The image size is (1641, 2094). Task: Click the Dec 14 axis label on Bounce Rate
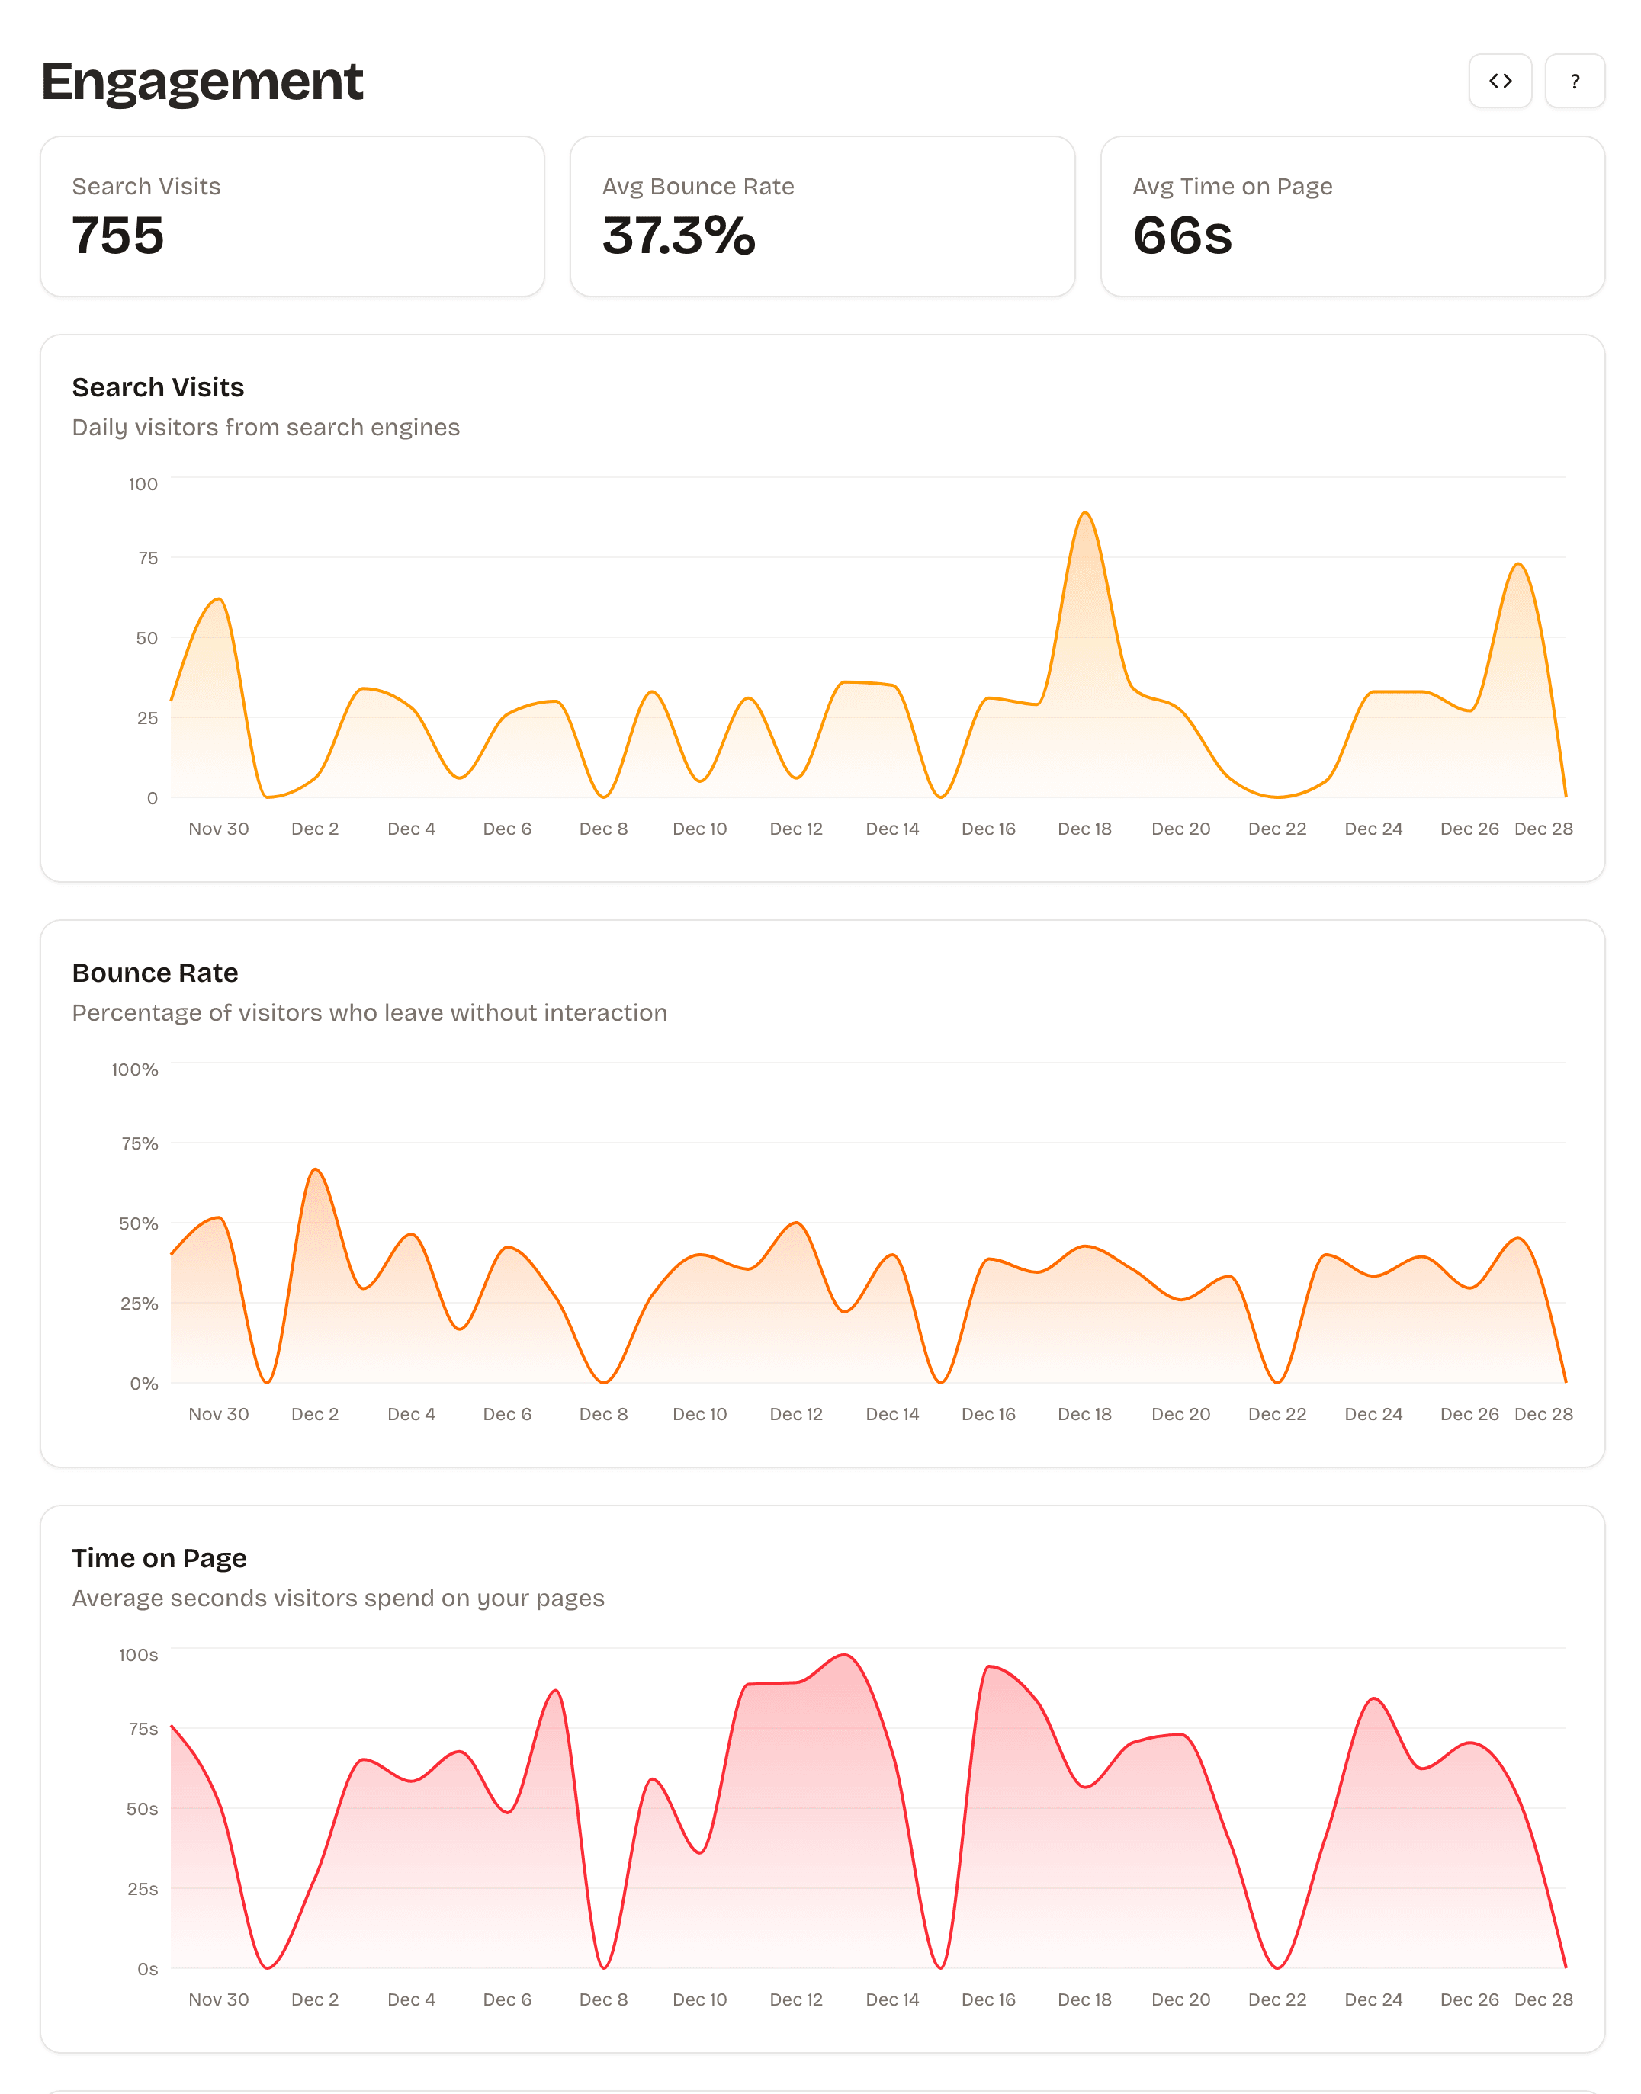coord(892,1414)
